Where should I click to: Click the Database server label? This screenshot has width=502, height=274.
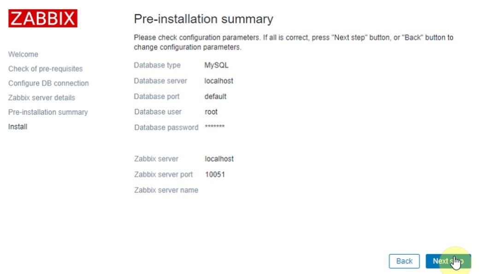[x=160, y=81]
